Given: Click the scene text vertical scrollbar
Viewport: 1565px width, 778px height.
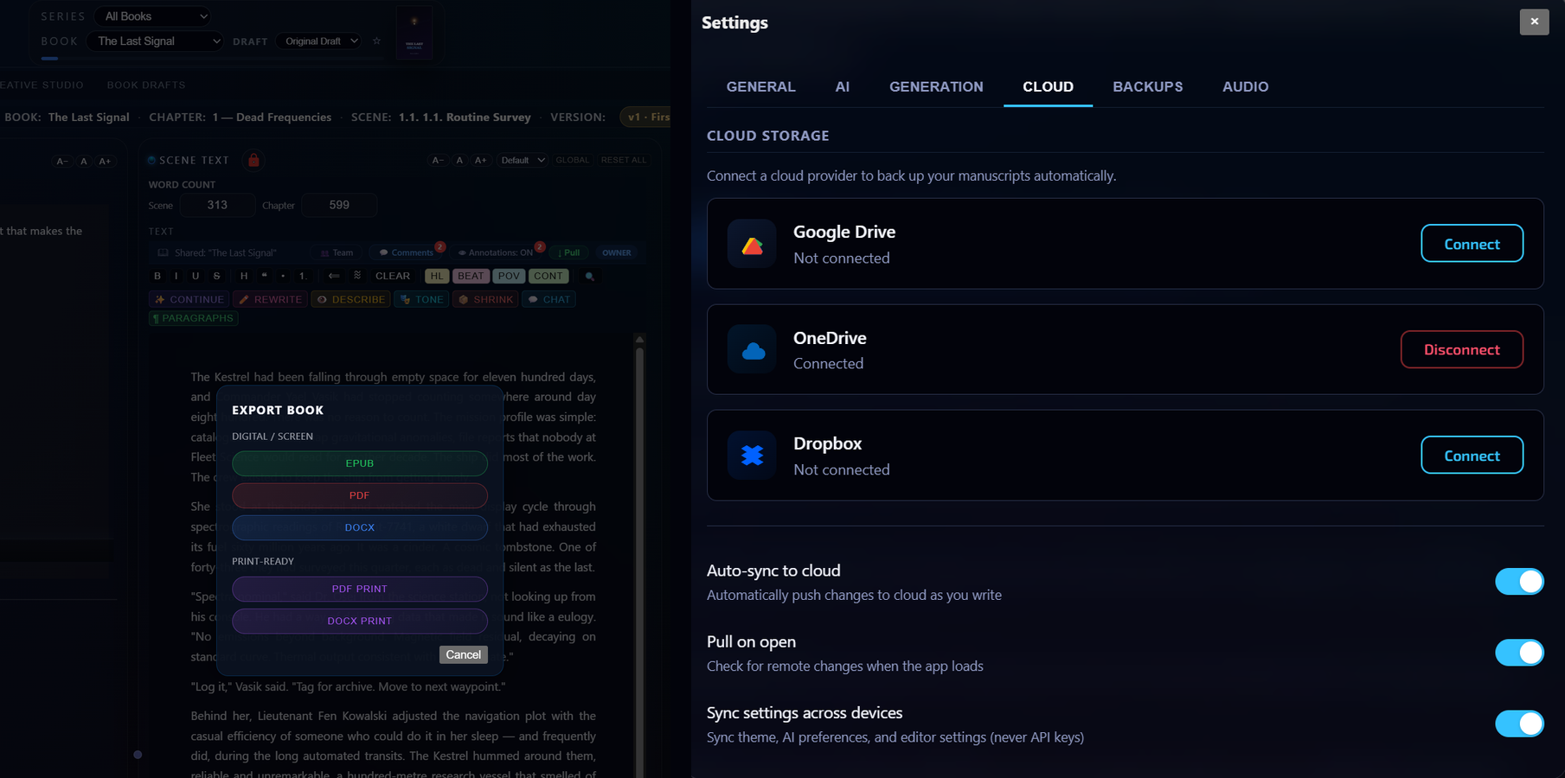Looking at the screenshot, I should 639,519.
